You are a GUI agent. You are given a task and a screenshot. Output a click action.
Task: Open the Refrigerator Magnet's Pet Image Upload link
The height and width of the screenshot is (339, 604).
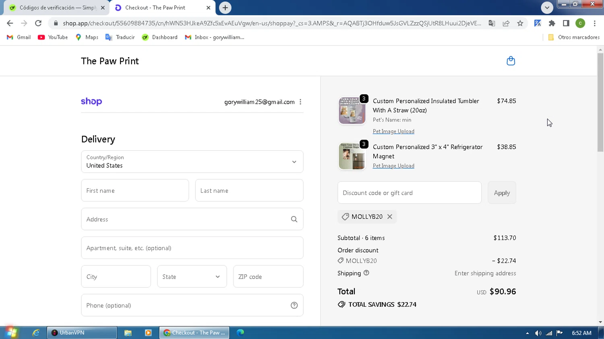click(x=393, y=166)
